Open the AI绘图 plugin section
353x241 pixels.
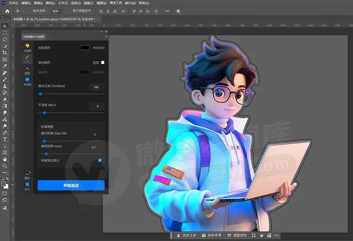click(x=27, y=48)
